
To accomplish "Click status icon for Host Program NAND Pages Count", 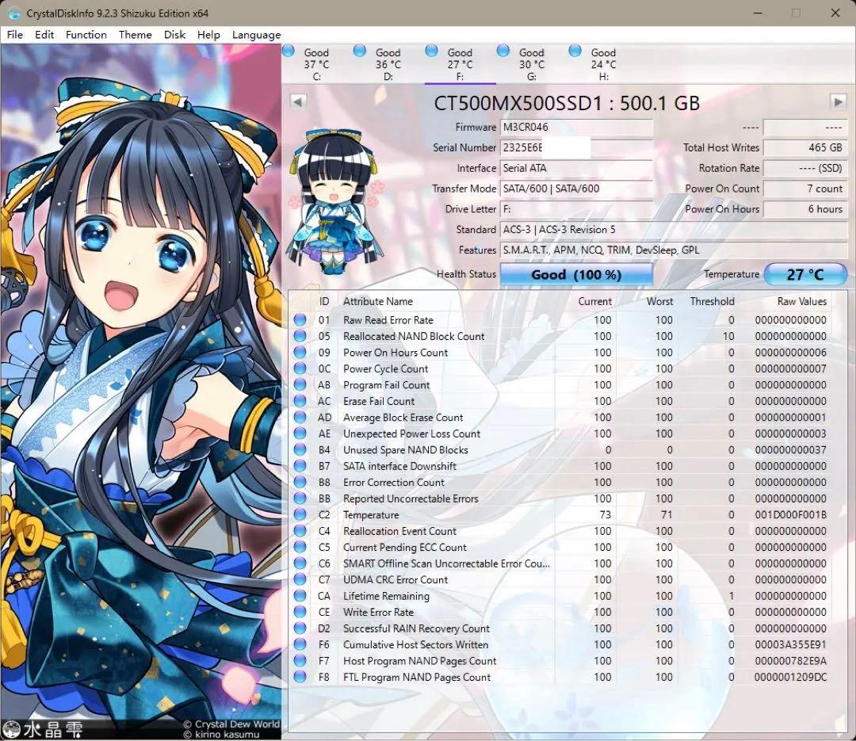I will point(300,661).
